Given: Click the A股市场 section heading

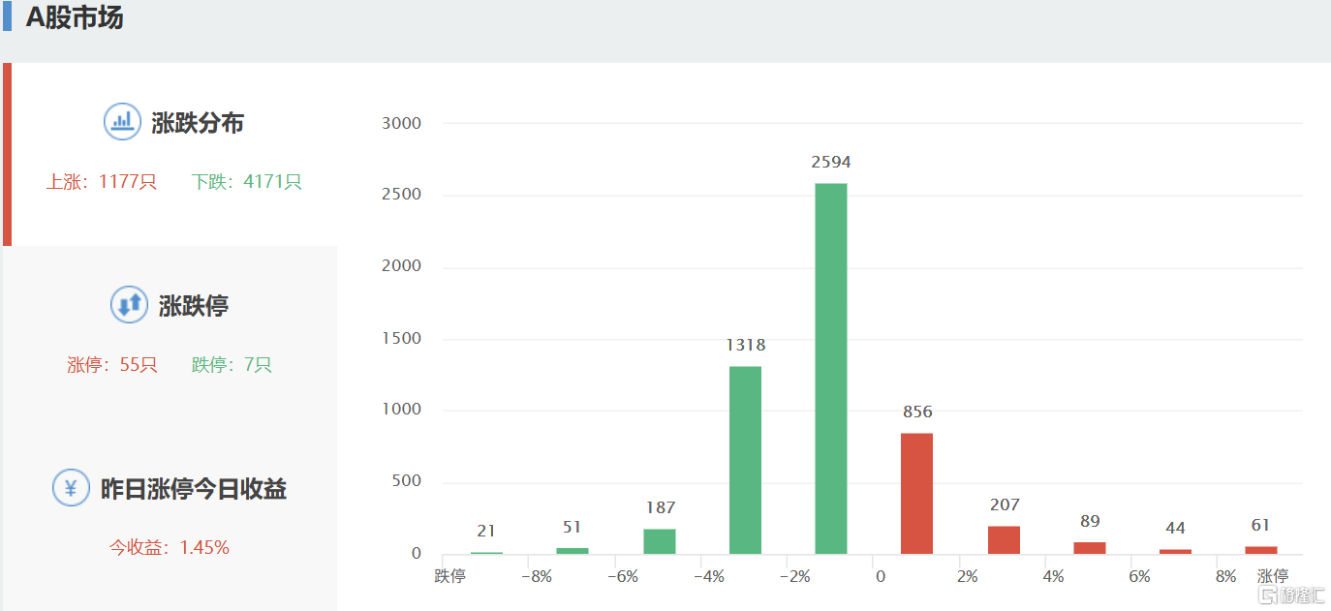Looking at the screenshot, I should [x=74, y=17].
